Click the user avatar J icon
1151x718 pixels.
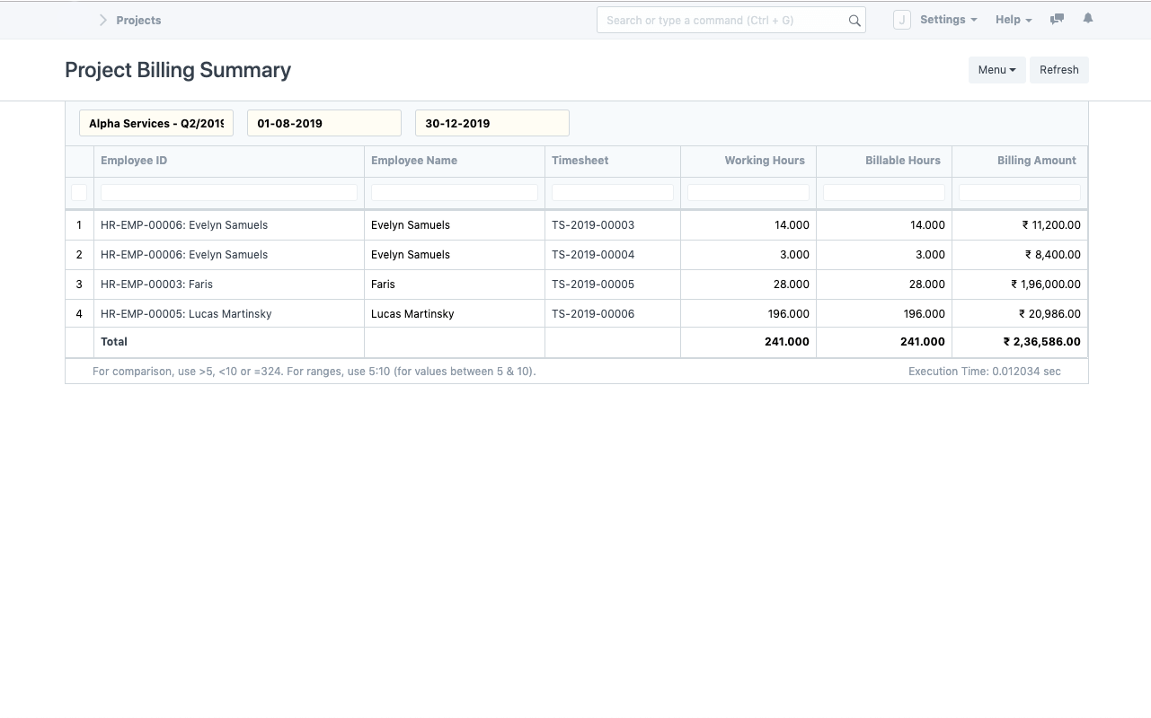coord(901,20)
